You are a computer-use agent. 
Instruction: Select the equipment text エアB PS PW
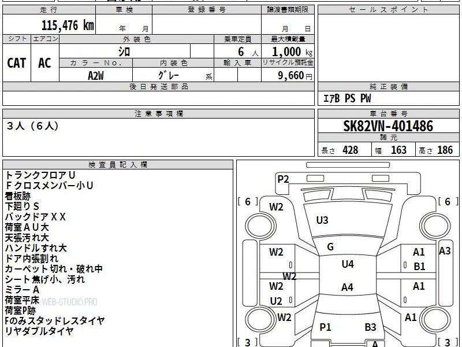click(347, 98)
